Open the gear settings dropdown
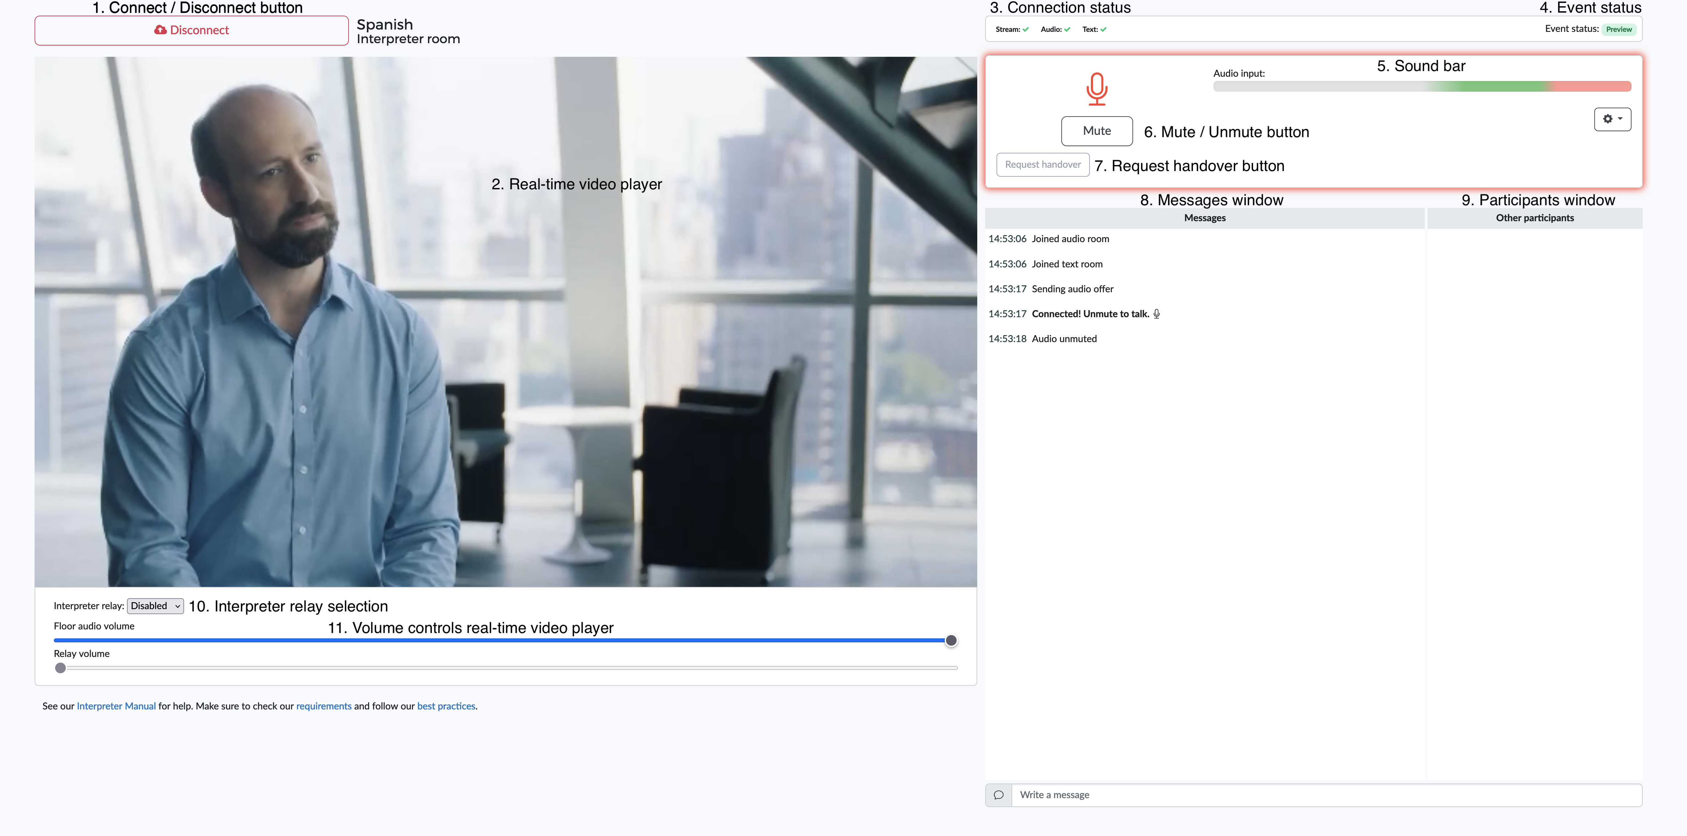The image size is (1687, 836). click(x=1612, y=119)
